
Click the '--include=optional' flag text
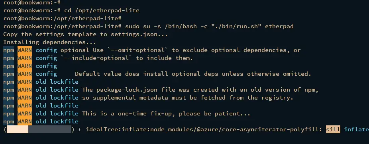coord(96,58)
